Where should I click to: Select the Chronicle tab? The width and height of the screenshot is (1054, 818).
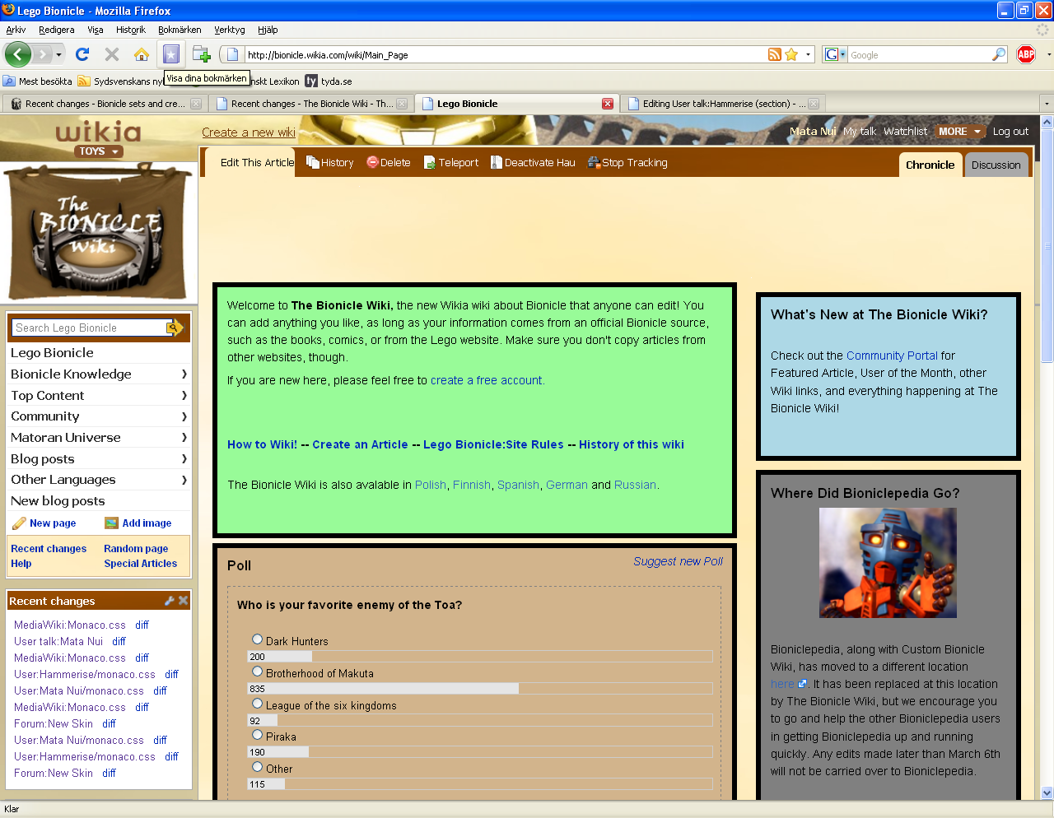point(930,165)
